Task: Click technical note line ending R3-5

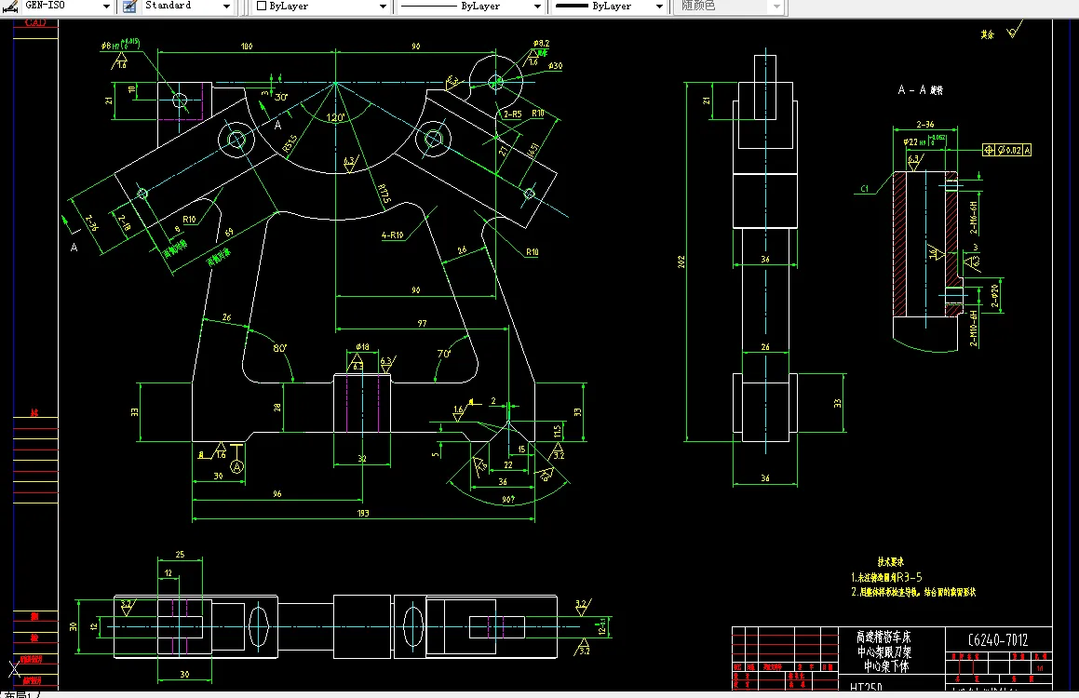Action: [x=886, y=578]
